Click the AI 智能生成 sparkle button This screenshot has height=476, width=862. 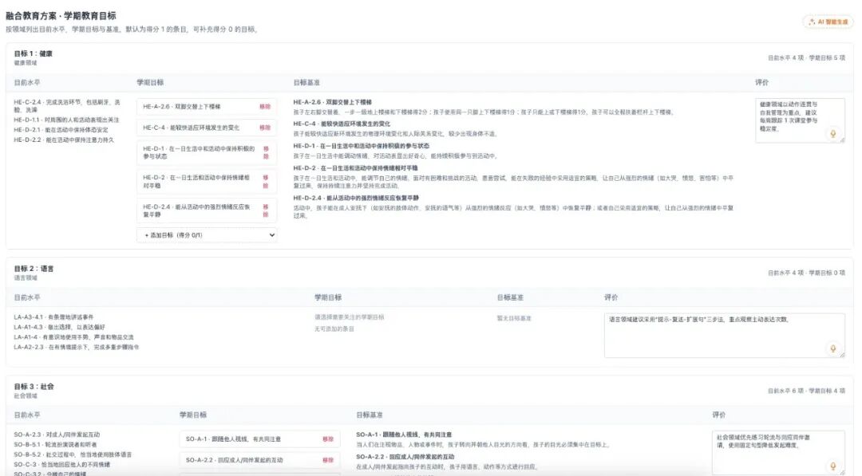pyautogui.click(x=828, y=22)
